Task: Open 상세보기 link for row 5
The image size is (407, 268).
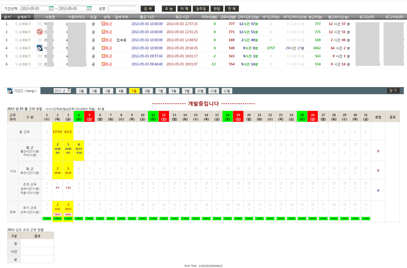Action: [23, 56]
